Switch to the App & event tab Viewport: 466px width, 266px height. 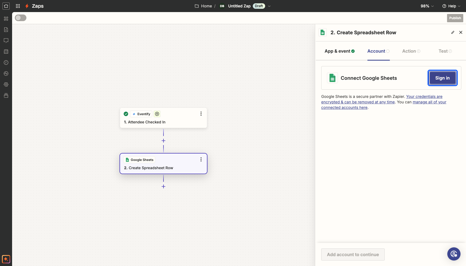coord(340,51)
